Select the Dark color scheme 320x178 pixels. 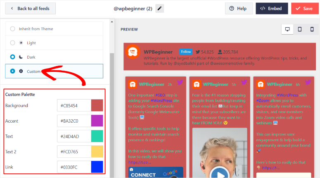click(54, 57)
